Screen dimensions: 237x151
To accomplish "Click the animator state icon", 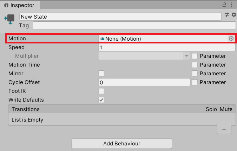I will click(x=9, y=19).
